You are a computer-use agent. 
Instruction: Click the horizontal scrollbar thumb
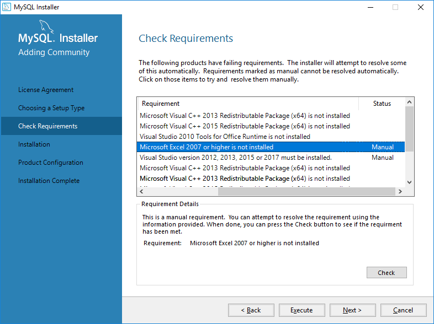[306, 191]
